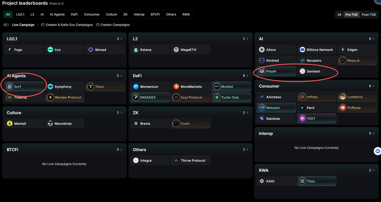Open the Soul Protocol project button

pos(190,98)
